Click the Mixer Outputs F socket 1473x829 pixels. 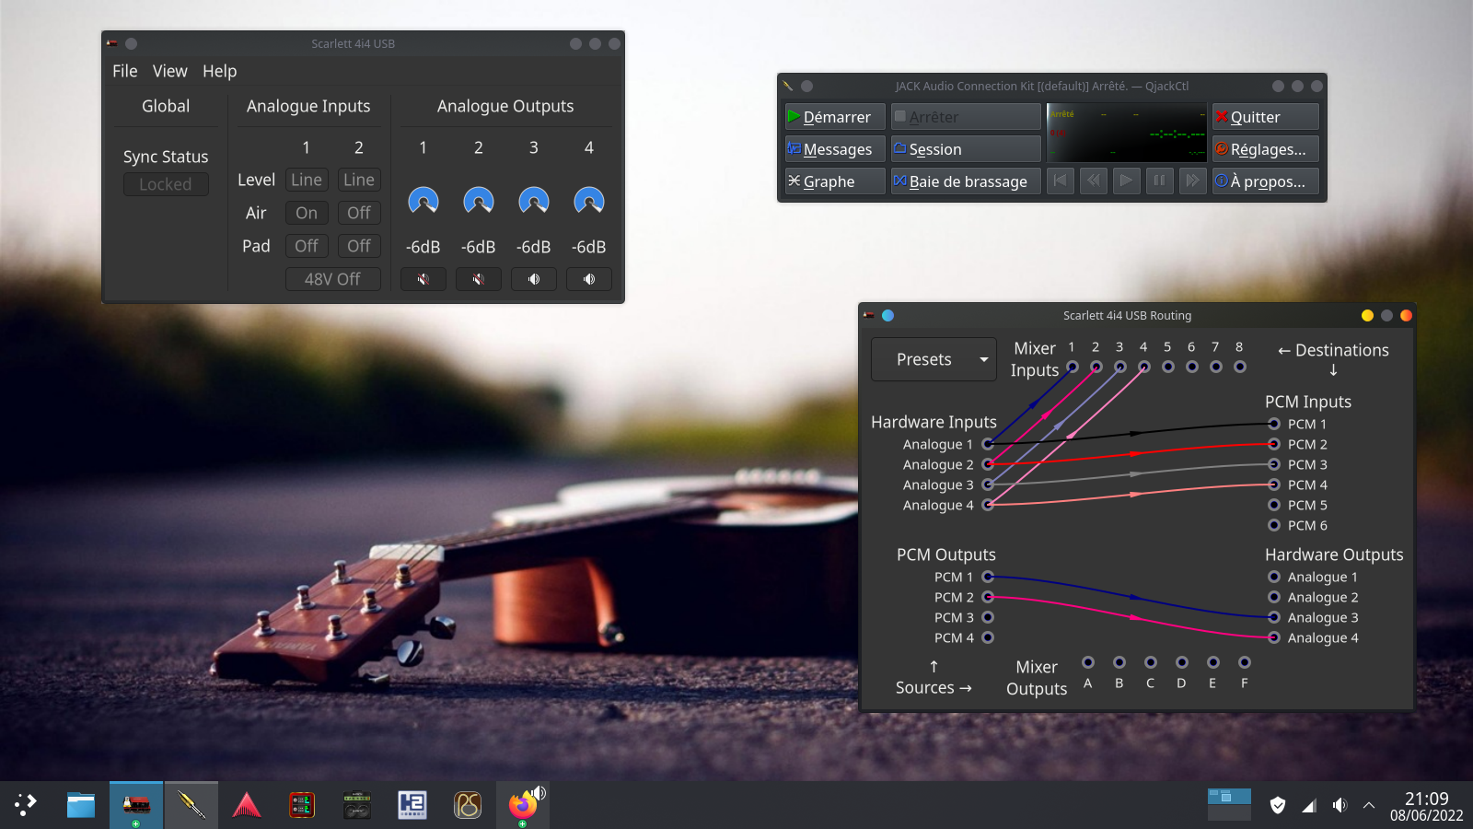(x=1245, y=662)
